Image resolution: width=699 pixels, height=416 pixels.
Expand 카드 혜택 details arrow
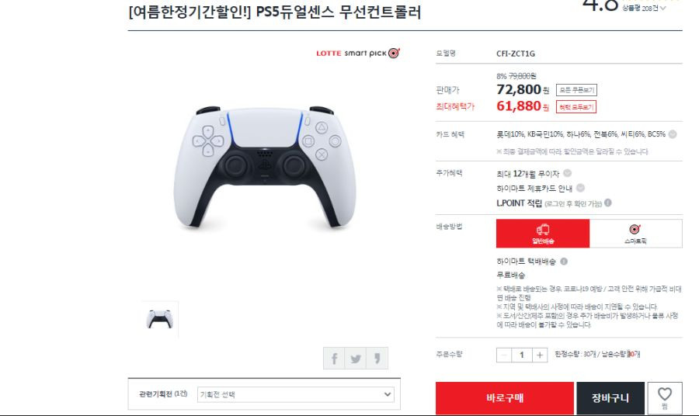673,134
